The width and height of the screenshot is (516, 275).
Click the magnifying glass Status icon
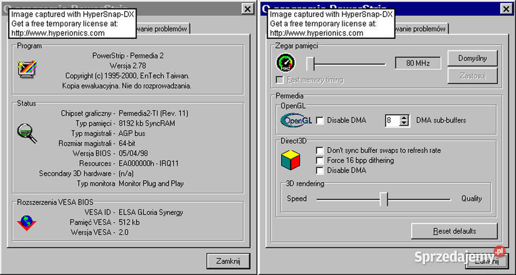[x=27, y=133]
